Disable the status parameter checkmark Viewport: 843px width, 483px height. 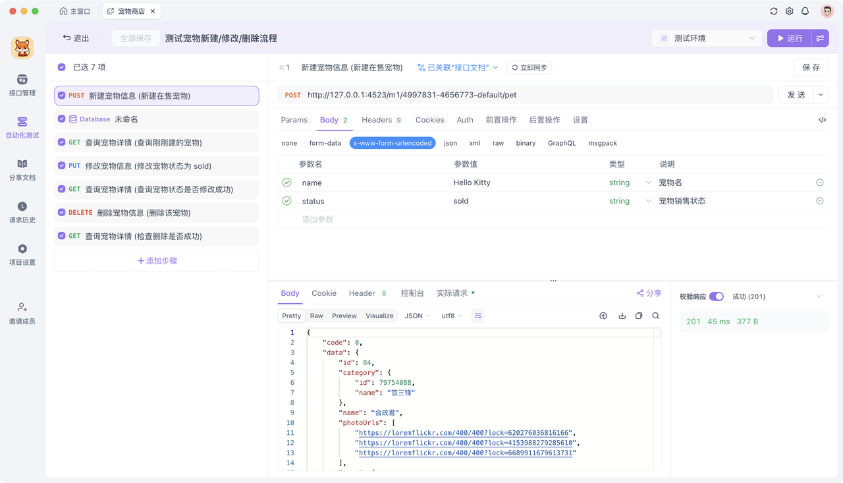point(287,201)
